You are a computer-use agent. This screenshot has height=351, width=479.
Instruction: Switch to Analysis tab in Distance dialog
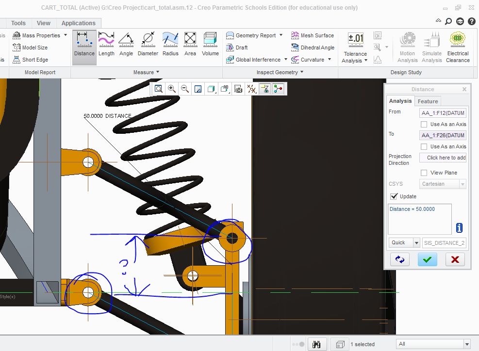click(400, 101)
